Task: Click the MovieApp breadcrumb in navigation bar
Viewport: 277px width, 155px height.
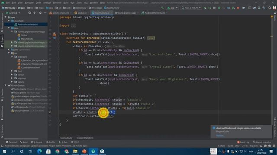Action: [9, 8]
